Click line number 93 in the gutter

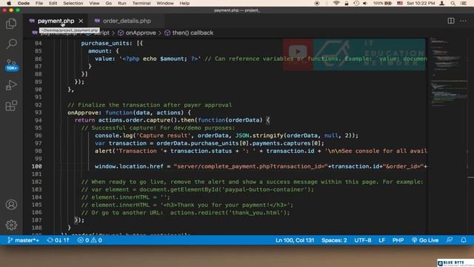pos(38,112)
